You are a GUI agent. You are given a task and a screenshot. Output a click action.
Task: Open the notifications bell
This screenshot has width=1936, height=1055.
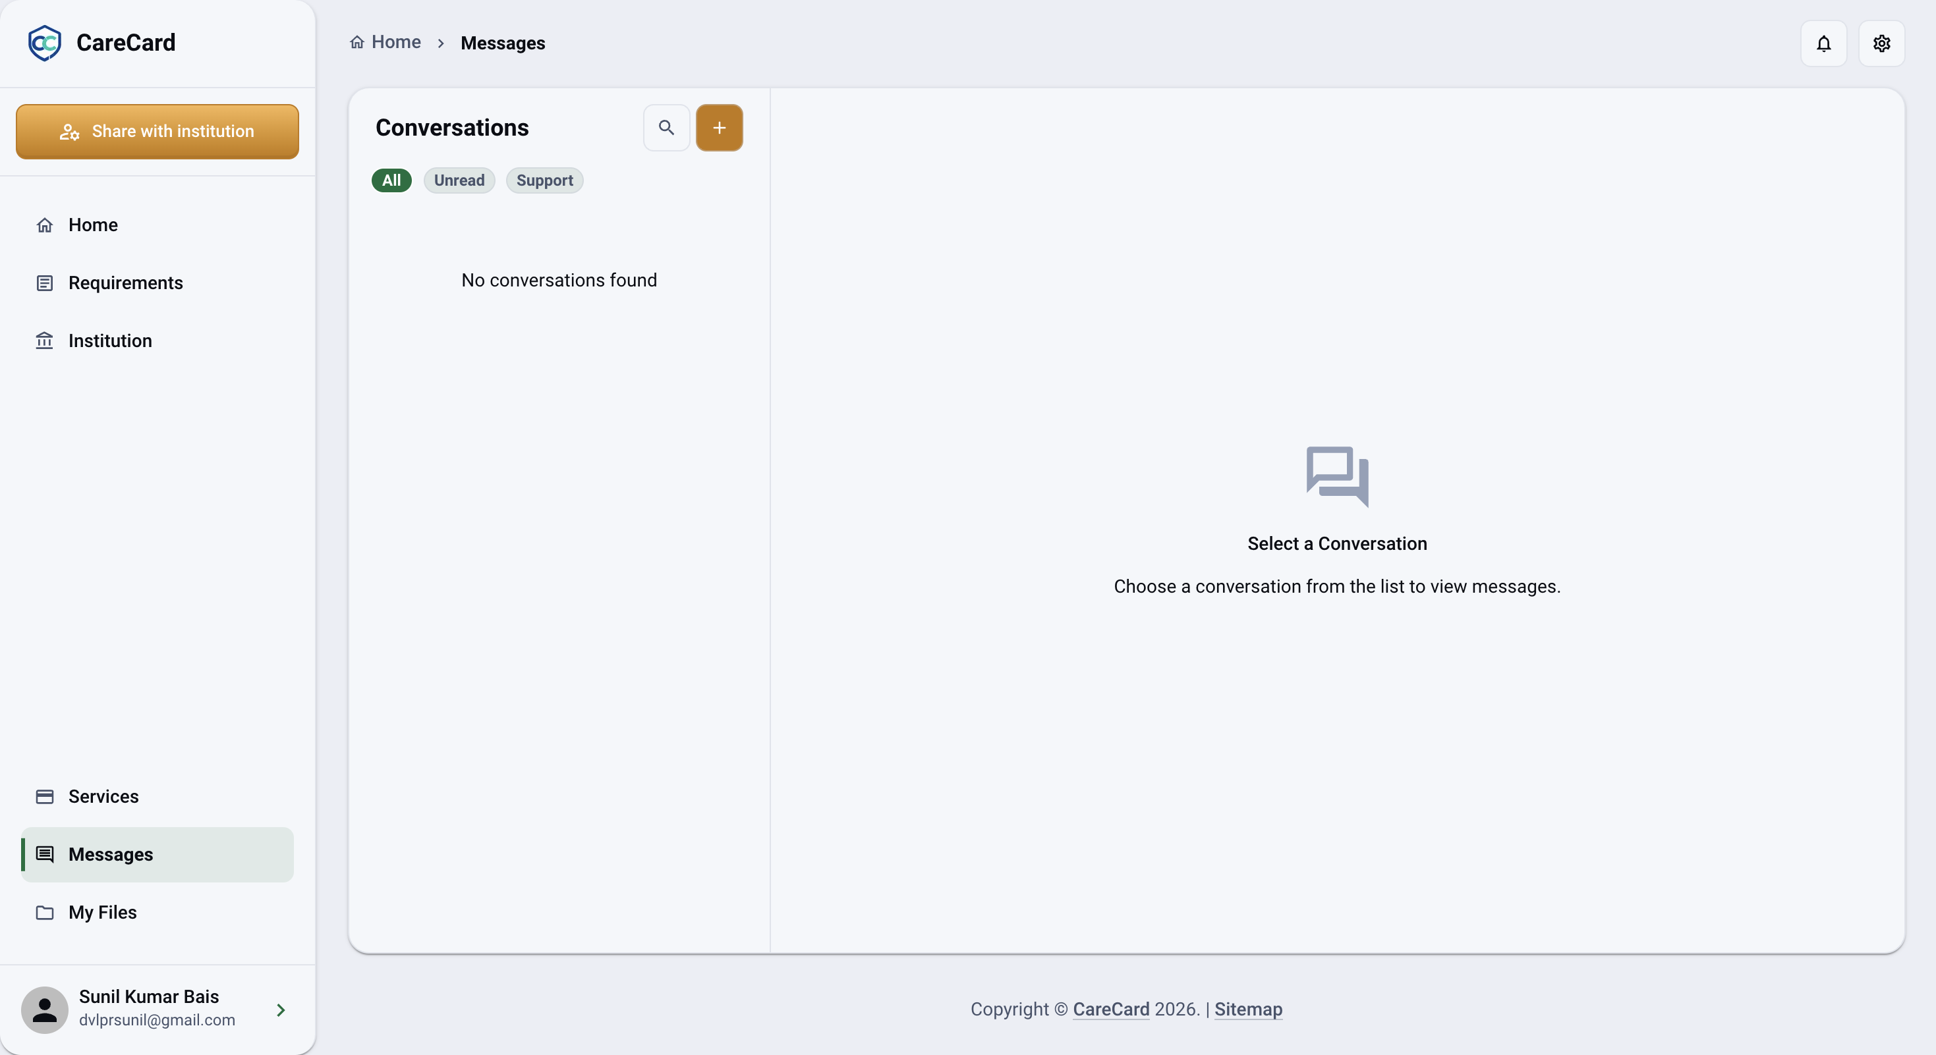(1823, 43)
